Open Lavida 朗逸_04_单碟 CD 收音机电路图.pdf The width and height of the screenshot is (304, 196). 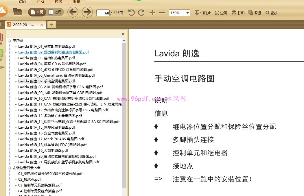coord(52,64)
